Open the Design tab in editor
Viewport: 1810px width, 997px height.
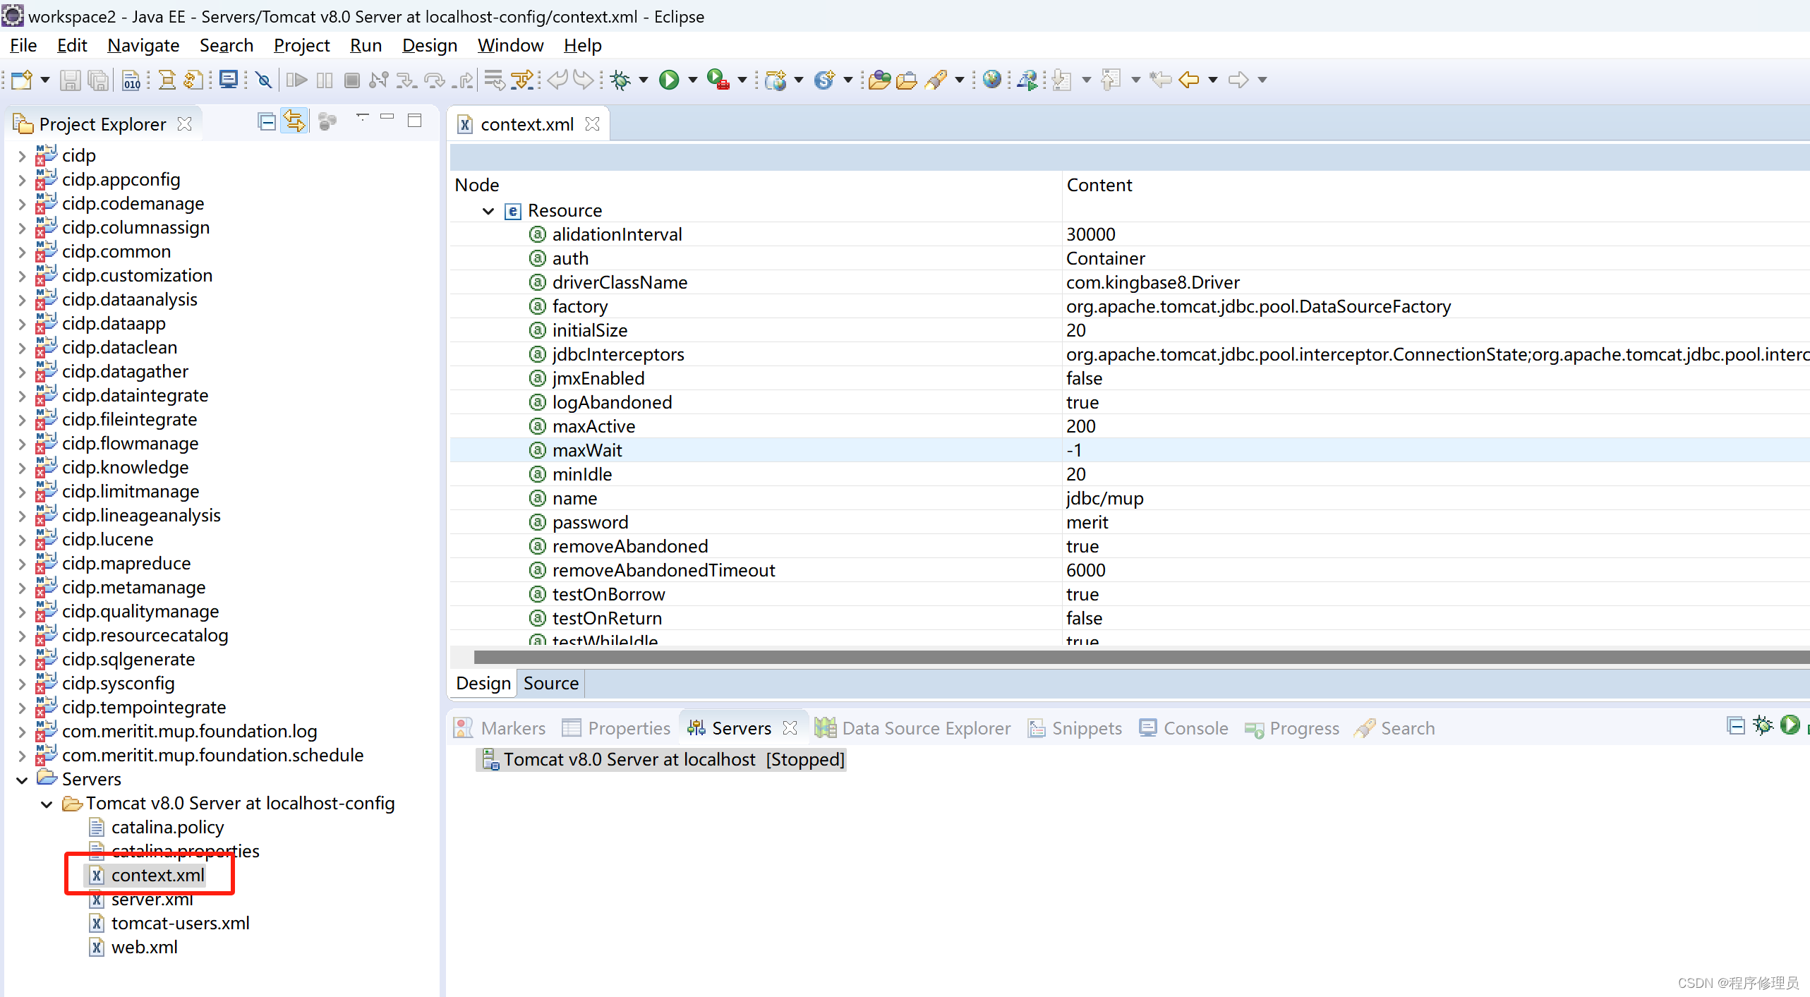pyautogui.click(x=481, y=684)
